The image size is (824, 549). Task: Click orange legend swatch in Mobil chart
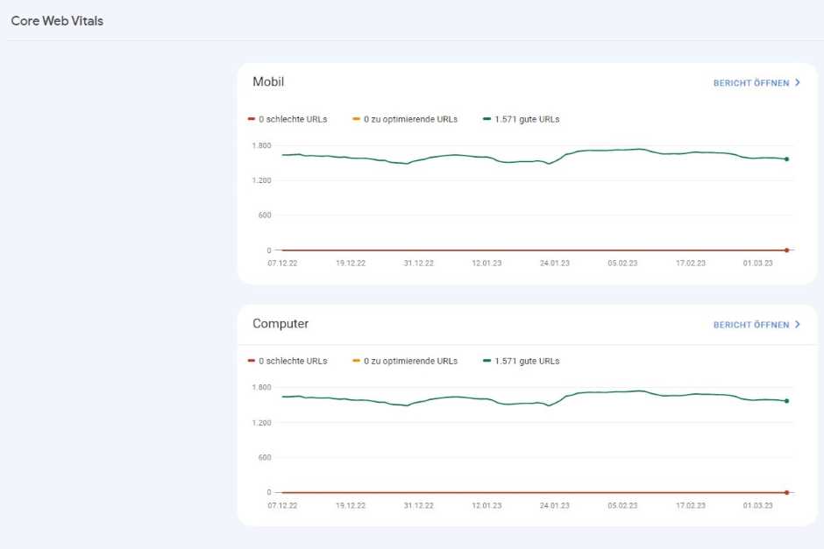tap(356, 119)
